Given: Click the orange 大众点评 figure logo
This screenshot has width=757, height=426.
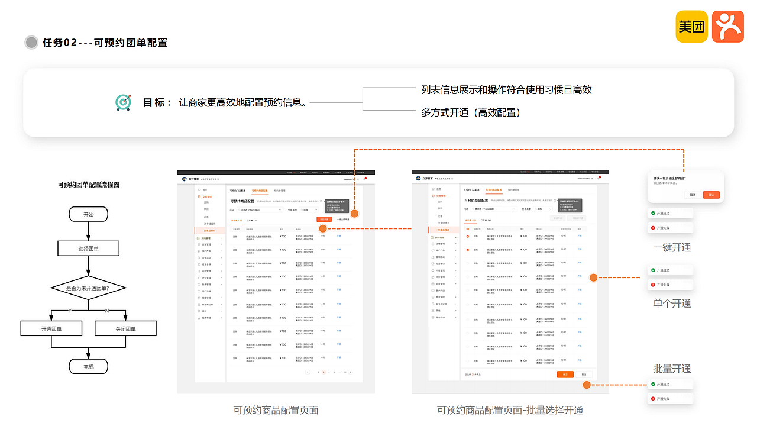Looking at the screenshot, I should pyautogui.click(x=728, y=27).
